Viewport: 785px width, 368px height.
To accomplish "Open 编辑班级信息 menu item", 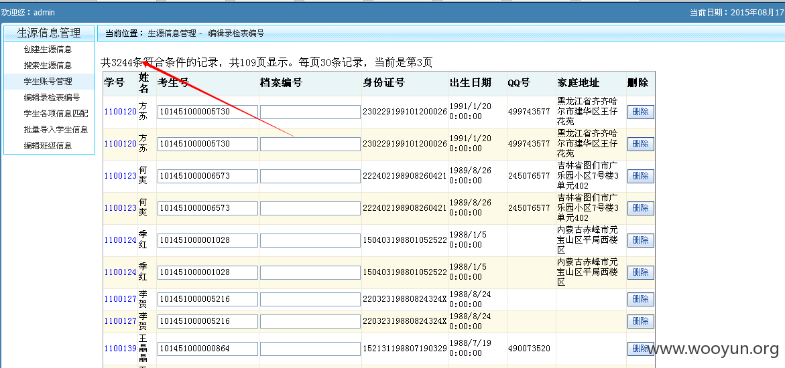I will click(x=48, y=145).
